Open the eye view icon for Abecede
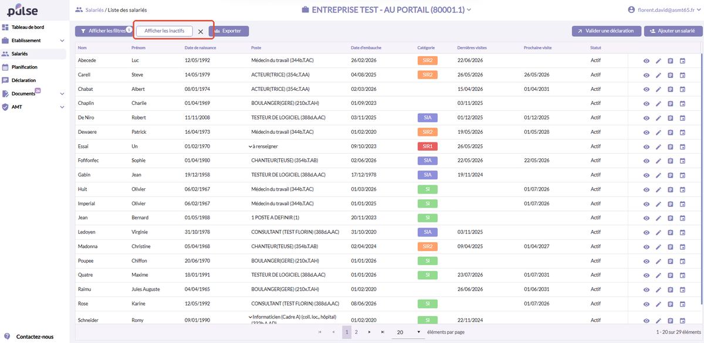 (646, 60)
